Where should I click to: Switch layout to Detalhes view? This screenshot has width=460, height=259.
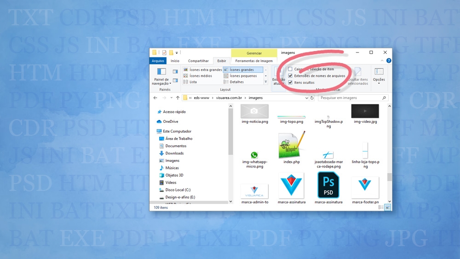click(x=236, y=82)
